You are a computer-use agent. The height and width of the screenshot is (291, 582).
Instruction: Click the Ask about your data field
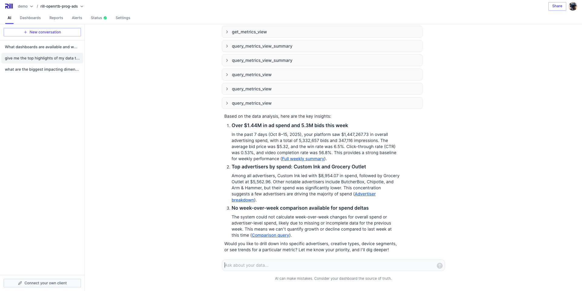click(x=329, y=265)
